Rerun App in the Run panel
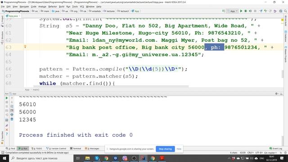 click(x=7, y=98)
